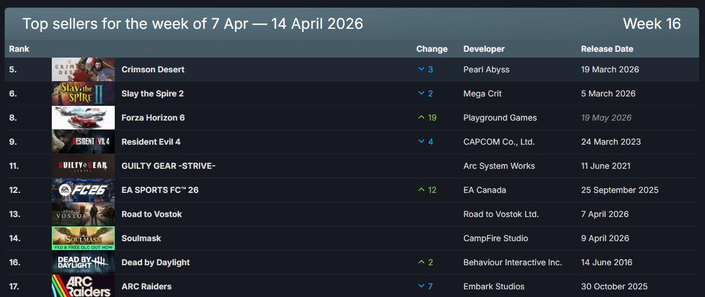This screenshot has width=705, height=297.
Task: Open Forza Horizon 6 thumbnail image
Action: [x=83, y=118]
